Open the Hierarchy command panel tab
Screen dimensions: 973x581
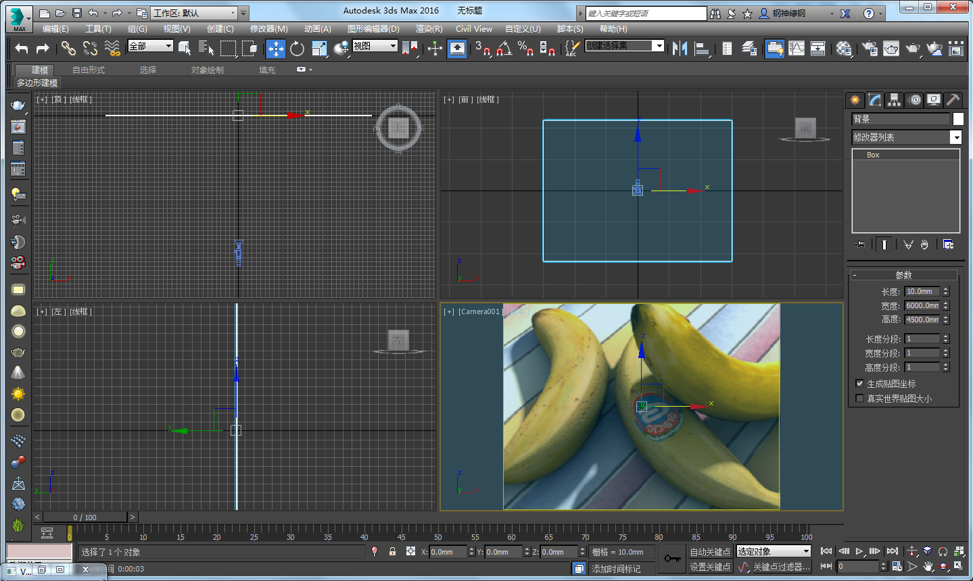[895, 100]
